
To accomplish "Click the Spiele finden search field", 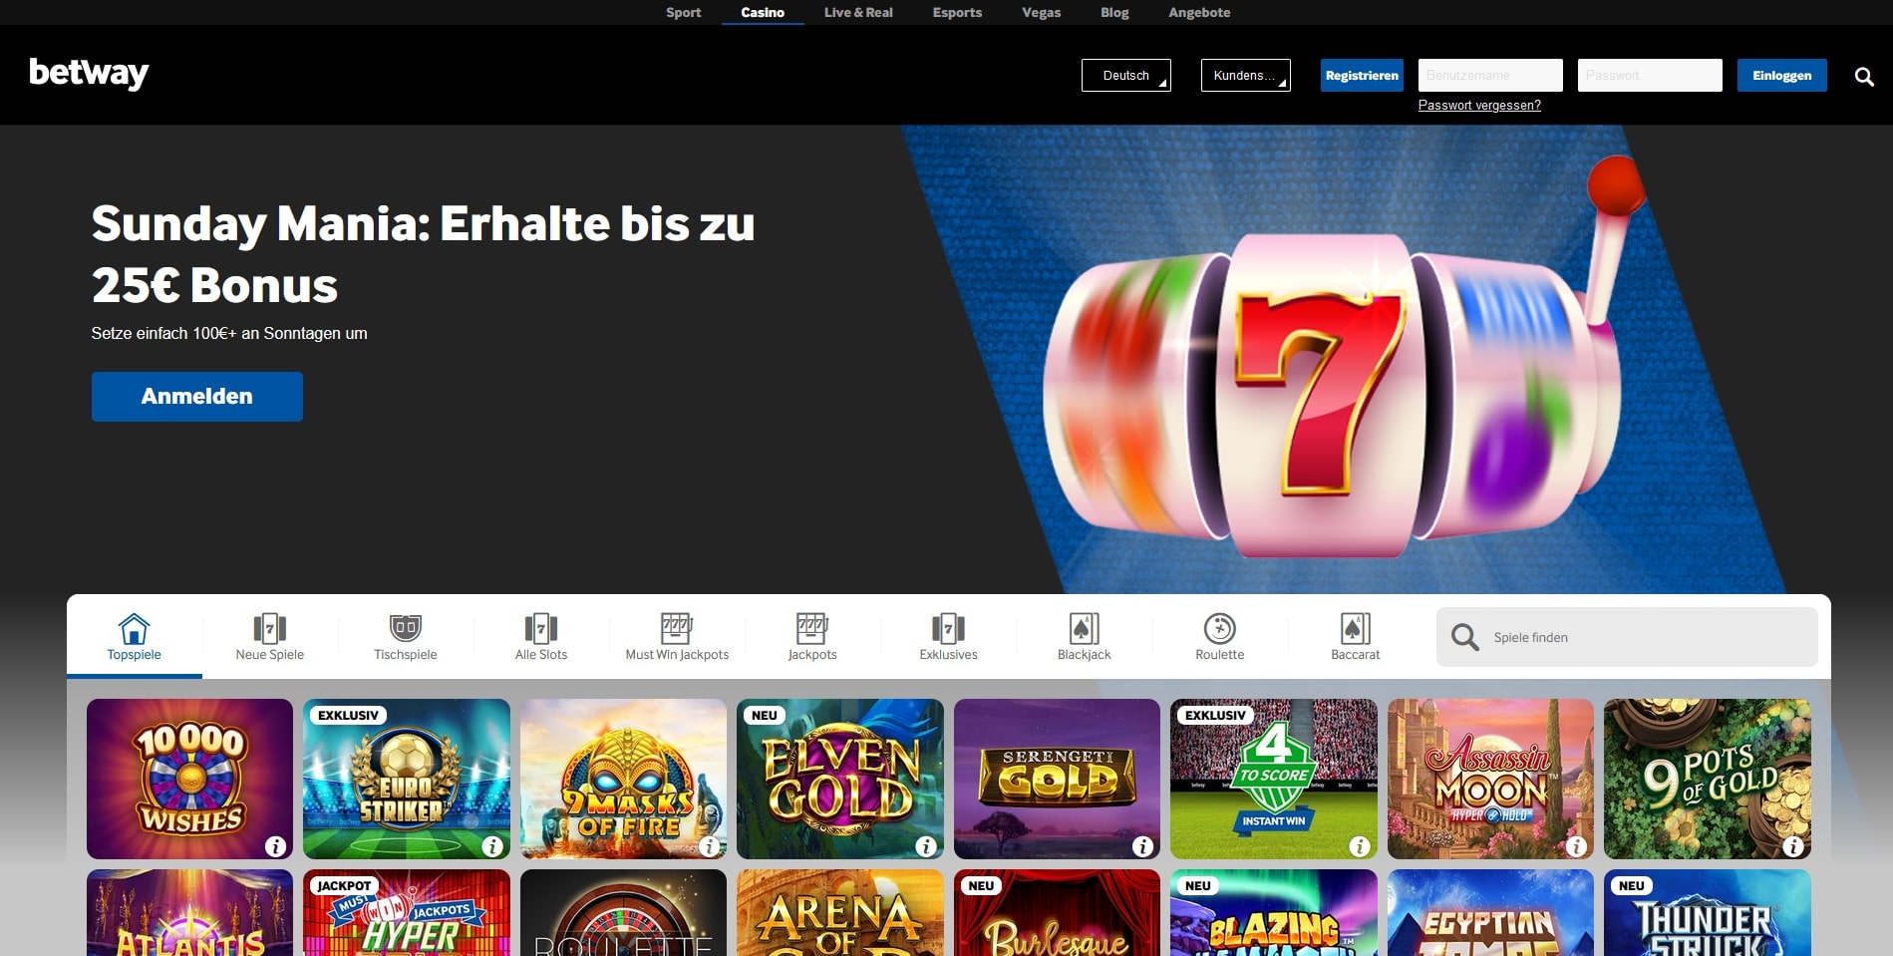I will (x=1627, y=637).
